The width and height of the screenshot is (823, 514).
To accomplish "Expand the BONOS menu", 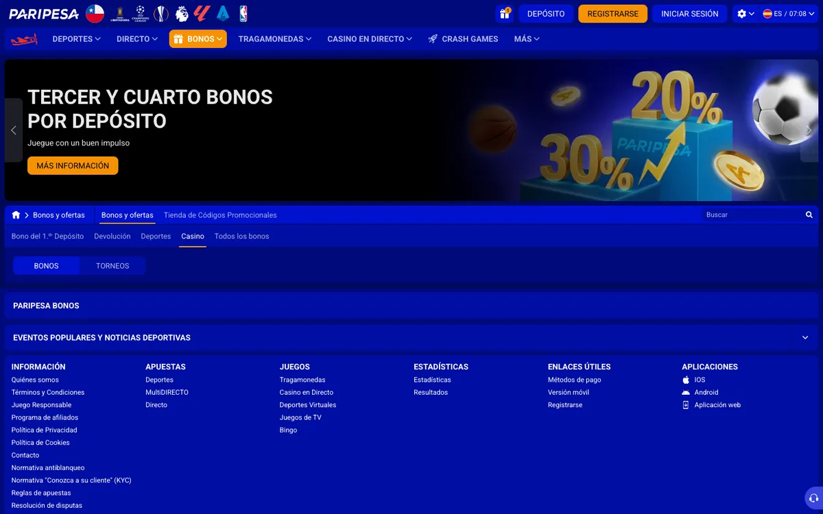I will [x=198, y=39].
